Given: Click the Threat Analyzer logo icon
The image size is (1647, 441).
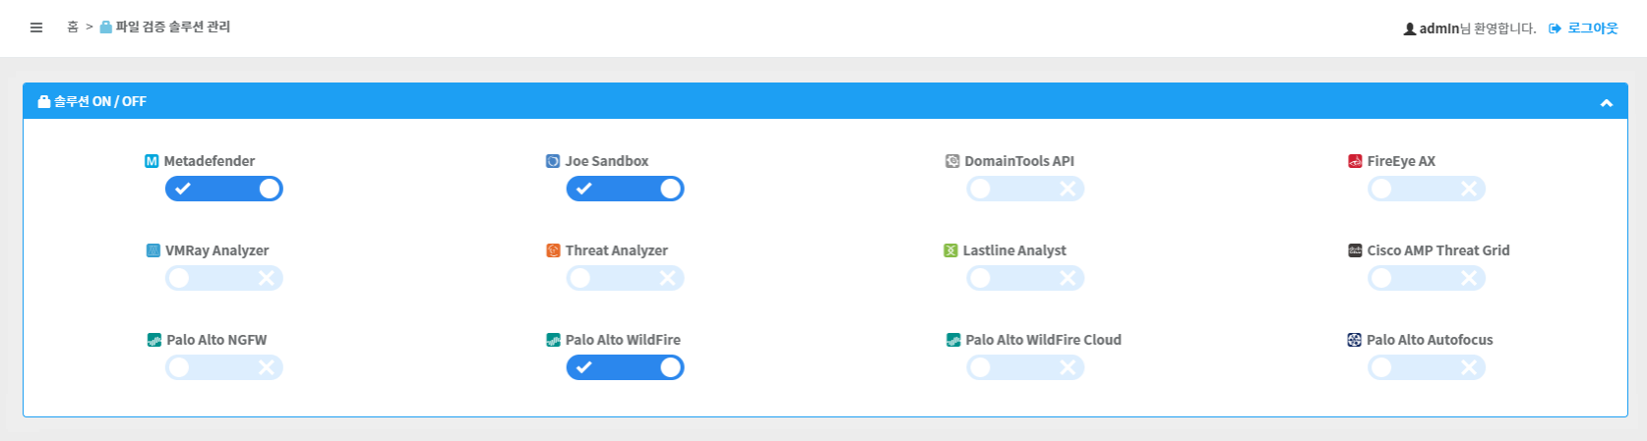Looking at the screenshot, I should (x=553, y=250).
